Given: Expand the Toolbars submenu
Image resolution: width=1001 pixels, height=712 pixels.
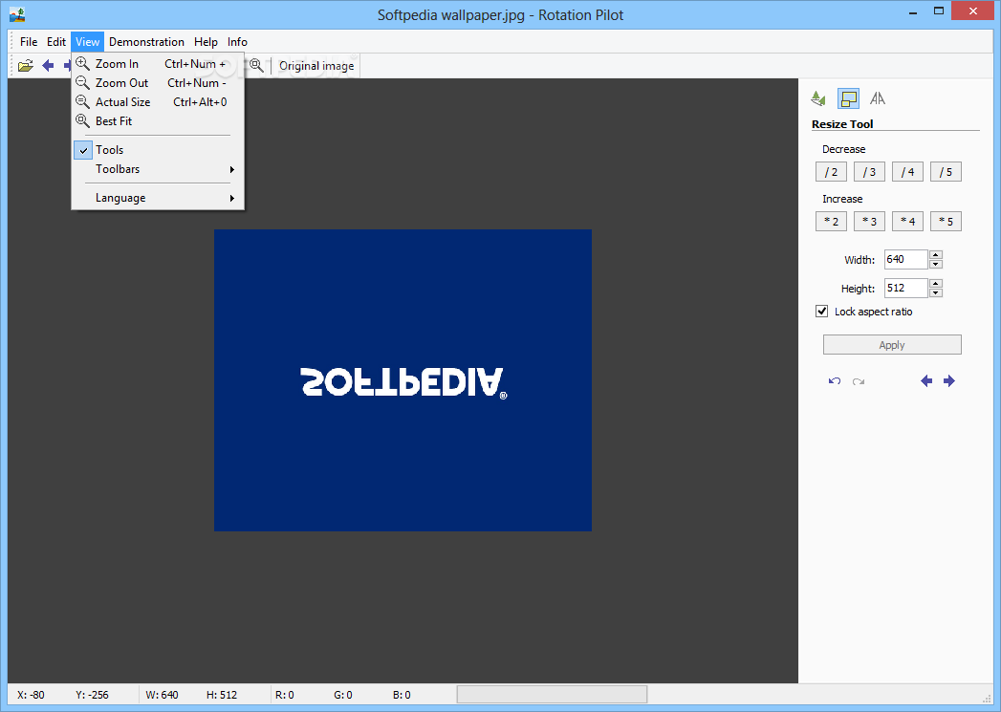Looking at the screenshot, I should point(158,169).
